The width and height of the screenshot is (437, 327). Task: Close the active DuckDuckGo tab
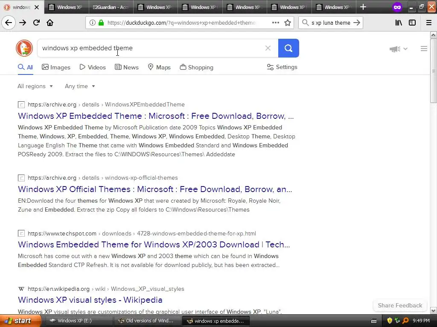click(x=37, y=7)
